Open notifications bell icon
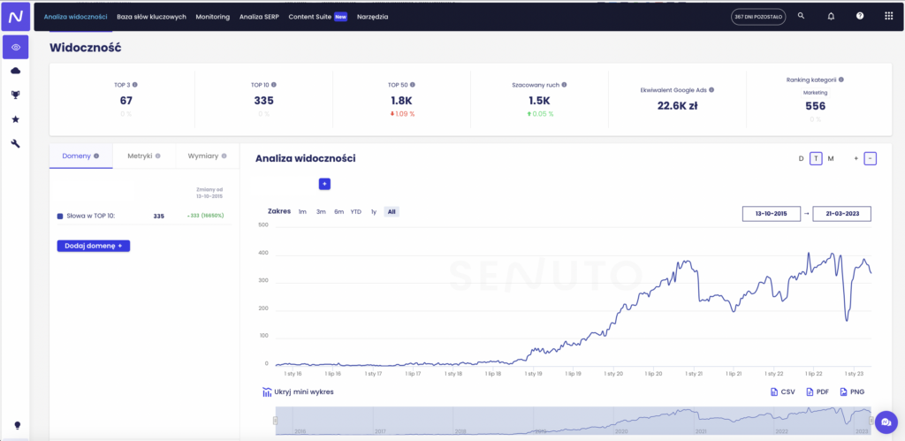The image size is (905, 441). (831, 16)
